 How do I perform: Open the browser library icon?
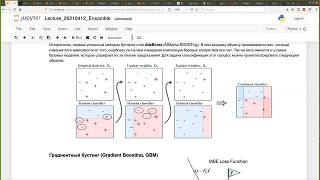(293, 9)
